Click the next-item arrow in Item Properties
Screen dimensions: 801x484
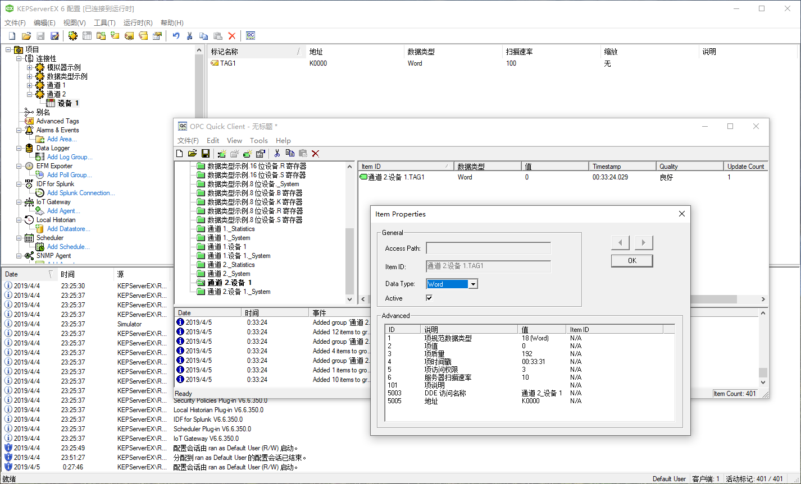pos(644,242)
